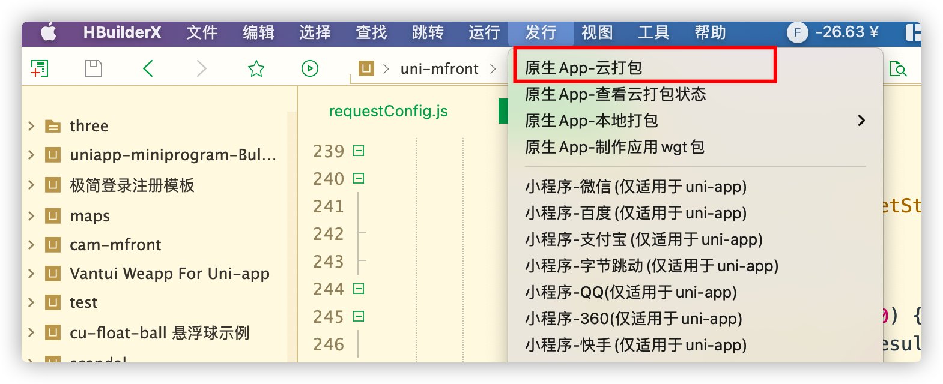Expand cu-float-ball 悬浮球示例 project
943x384 pixels.
click(31, 332)
